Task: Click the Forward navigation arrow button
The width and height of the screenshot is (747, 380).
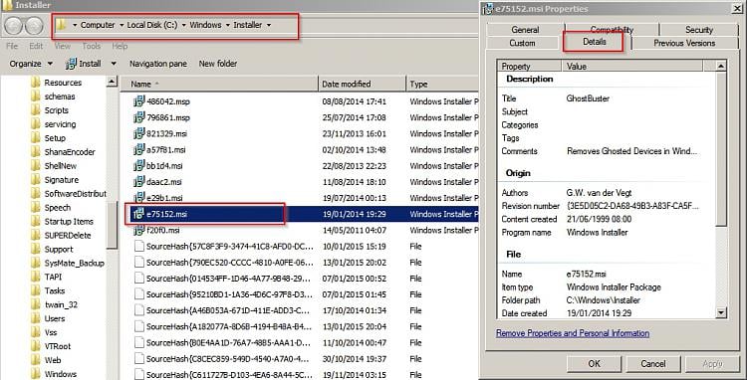Action: [x=34, y=25]
